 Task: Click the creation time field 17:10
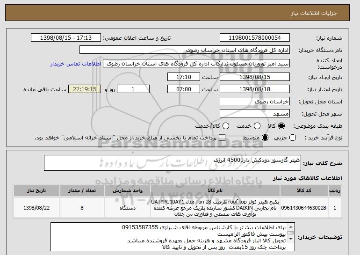(x=184, y=77)
